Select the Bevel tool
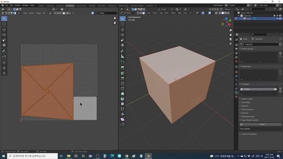 [122, 79]
